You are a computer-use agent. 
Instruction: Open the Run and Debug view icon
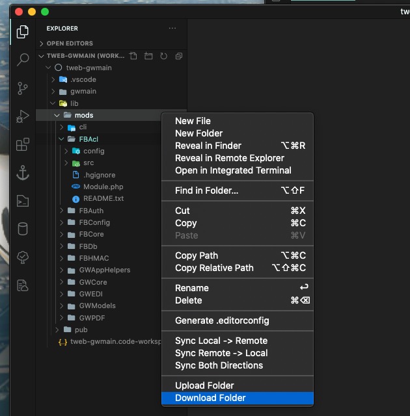coord(23,116)
